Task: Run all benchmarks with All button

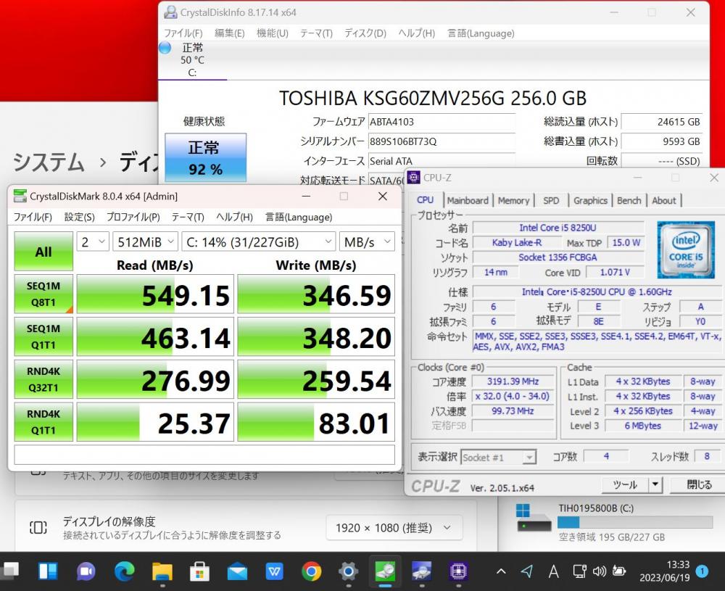Action: pyautogui.click(x=43, y=251)
